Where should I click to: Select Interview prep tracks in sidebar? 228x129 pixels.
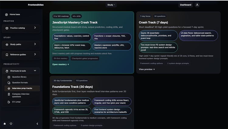point(22,89)
